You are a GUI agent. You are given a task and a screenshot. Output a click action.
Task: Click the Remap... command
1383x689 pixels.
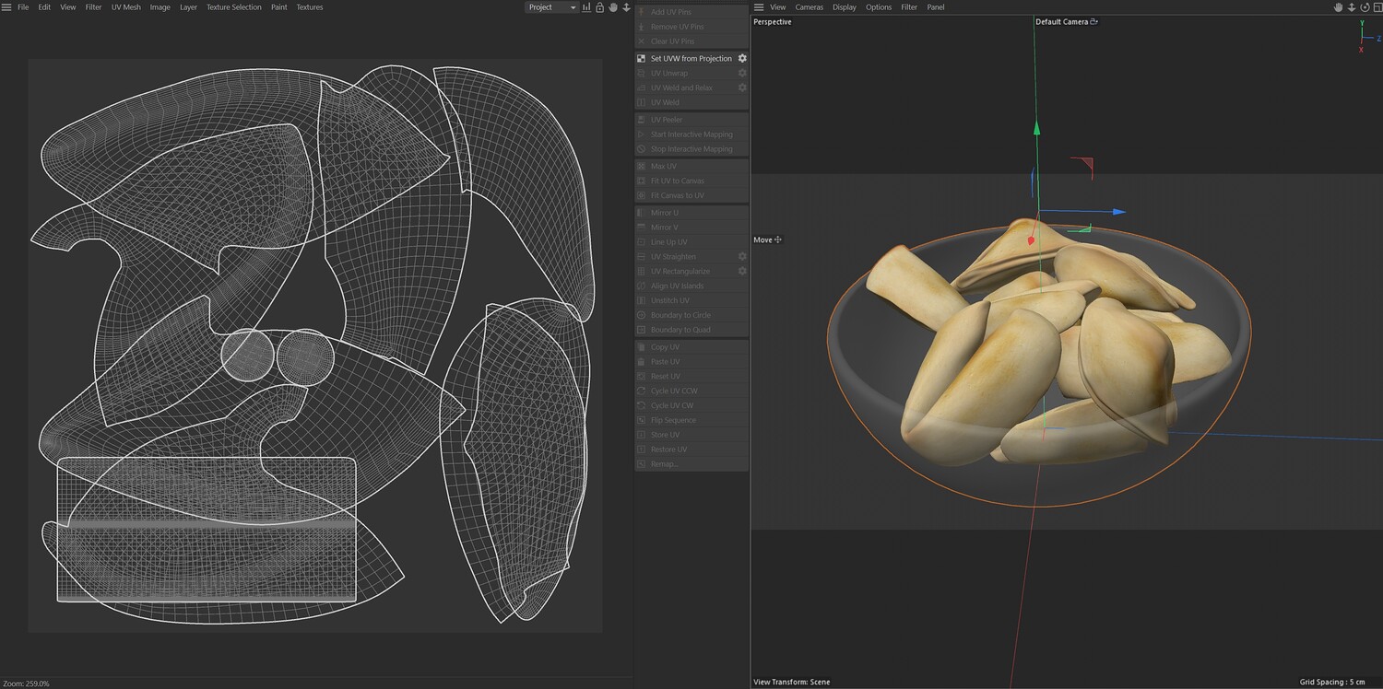tap(691, 464)
